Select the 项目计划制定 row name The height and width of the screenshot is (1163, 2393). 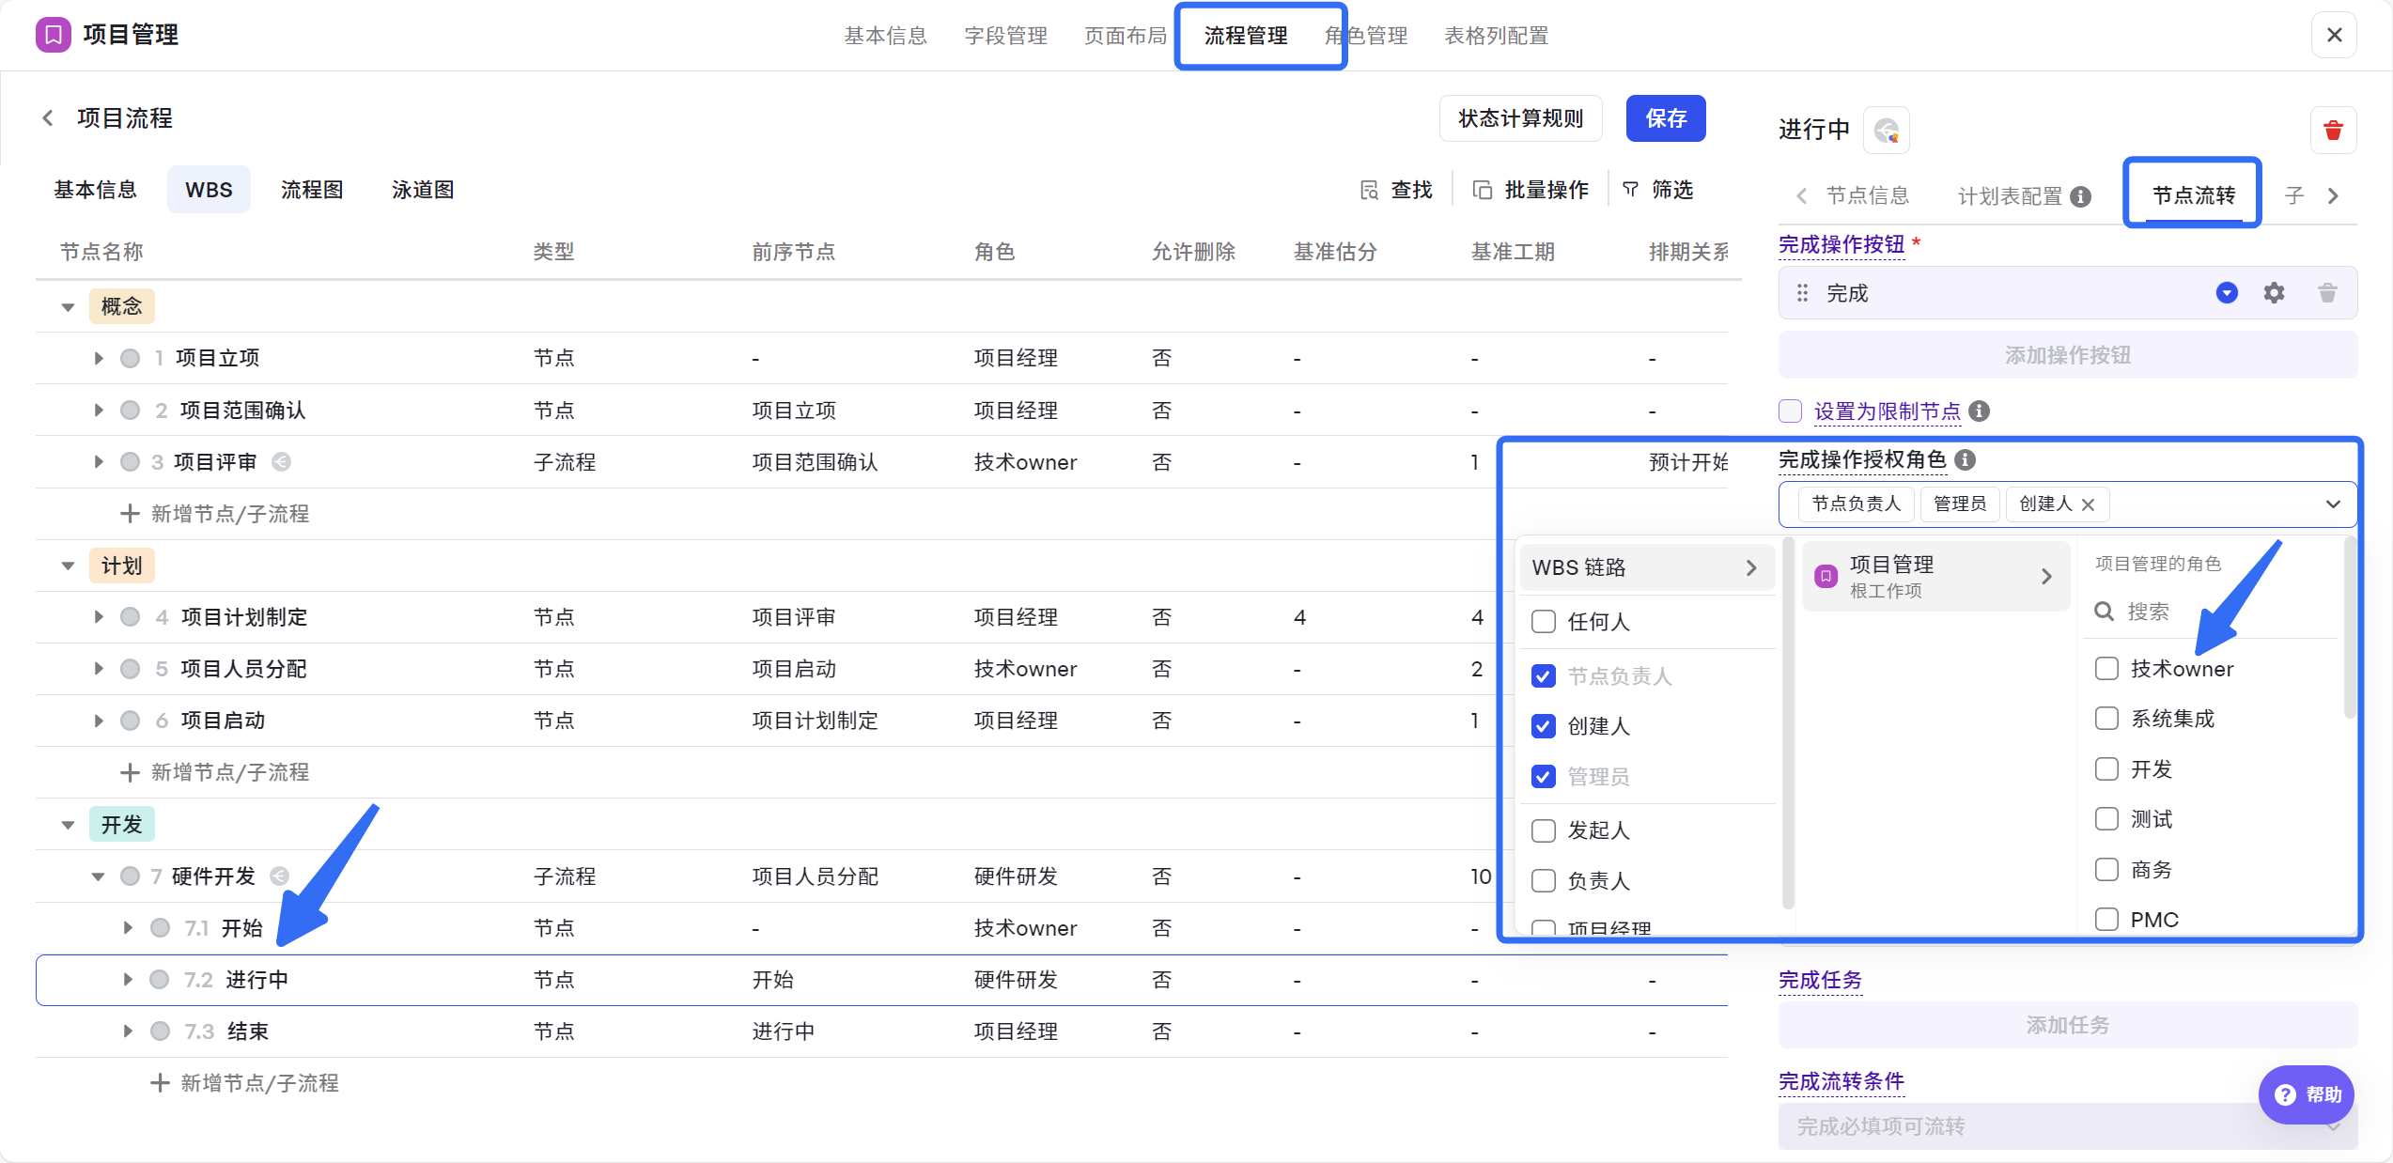click(x=244, y=617)
